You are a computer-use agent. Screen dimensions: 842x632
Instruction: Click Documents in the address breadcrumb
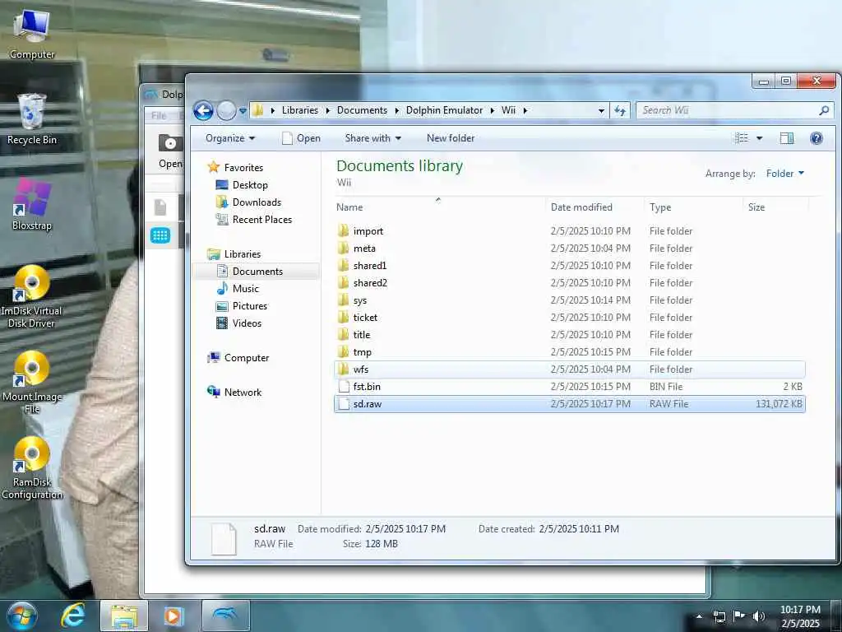pyautogui.click(x=362, y=110)
